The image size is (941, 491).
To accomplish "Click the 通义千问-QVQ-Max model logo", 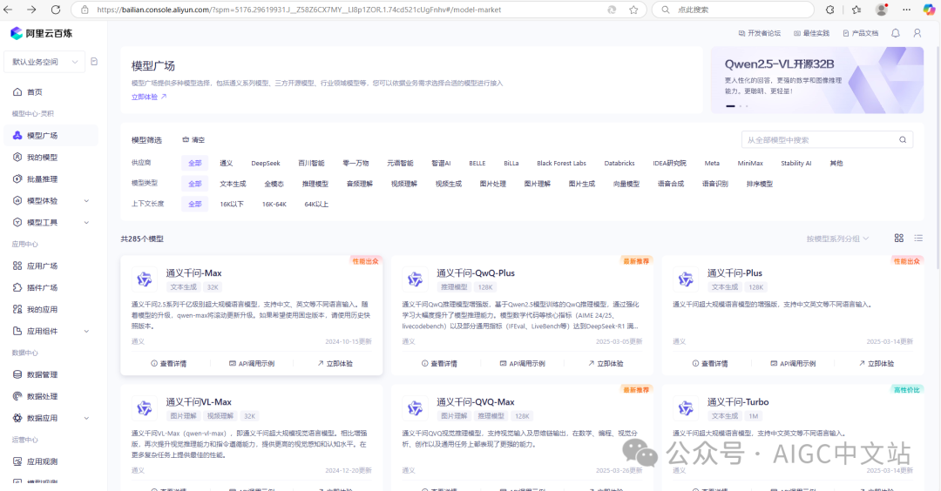I will point(416,408).
